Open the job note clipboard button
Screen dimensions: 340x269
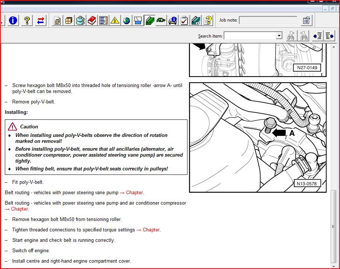[x=307, y=20]
